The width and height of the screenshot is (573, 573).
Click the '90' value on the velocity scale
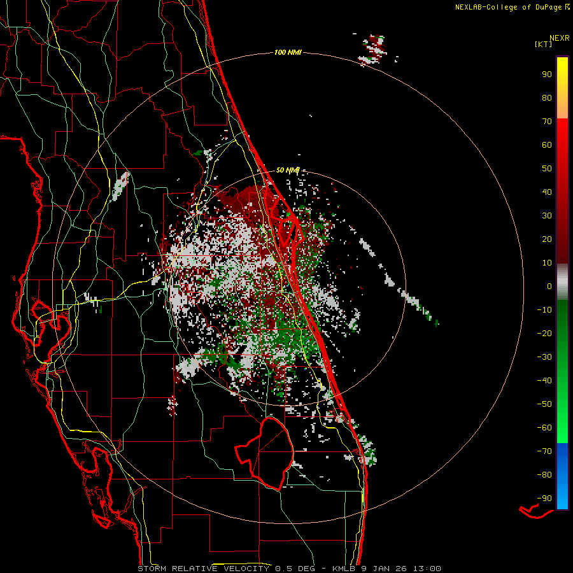[547, 74]
